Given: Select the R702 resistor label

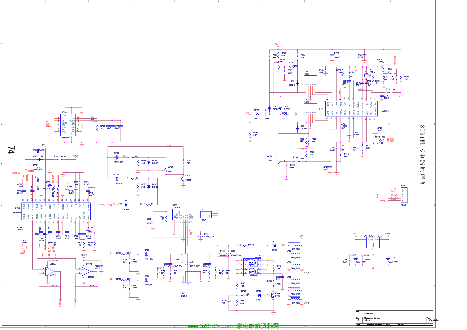Looking at the screenshot, I should [80, 243].
